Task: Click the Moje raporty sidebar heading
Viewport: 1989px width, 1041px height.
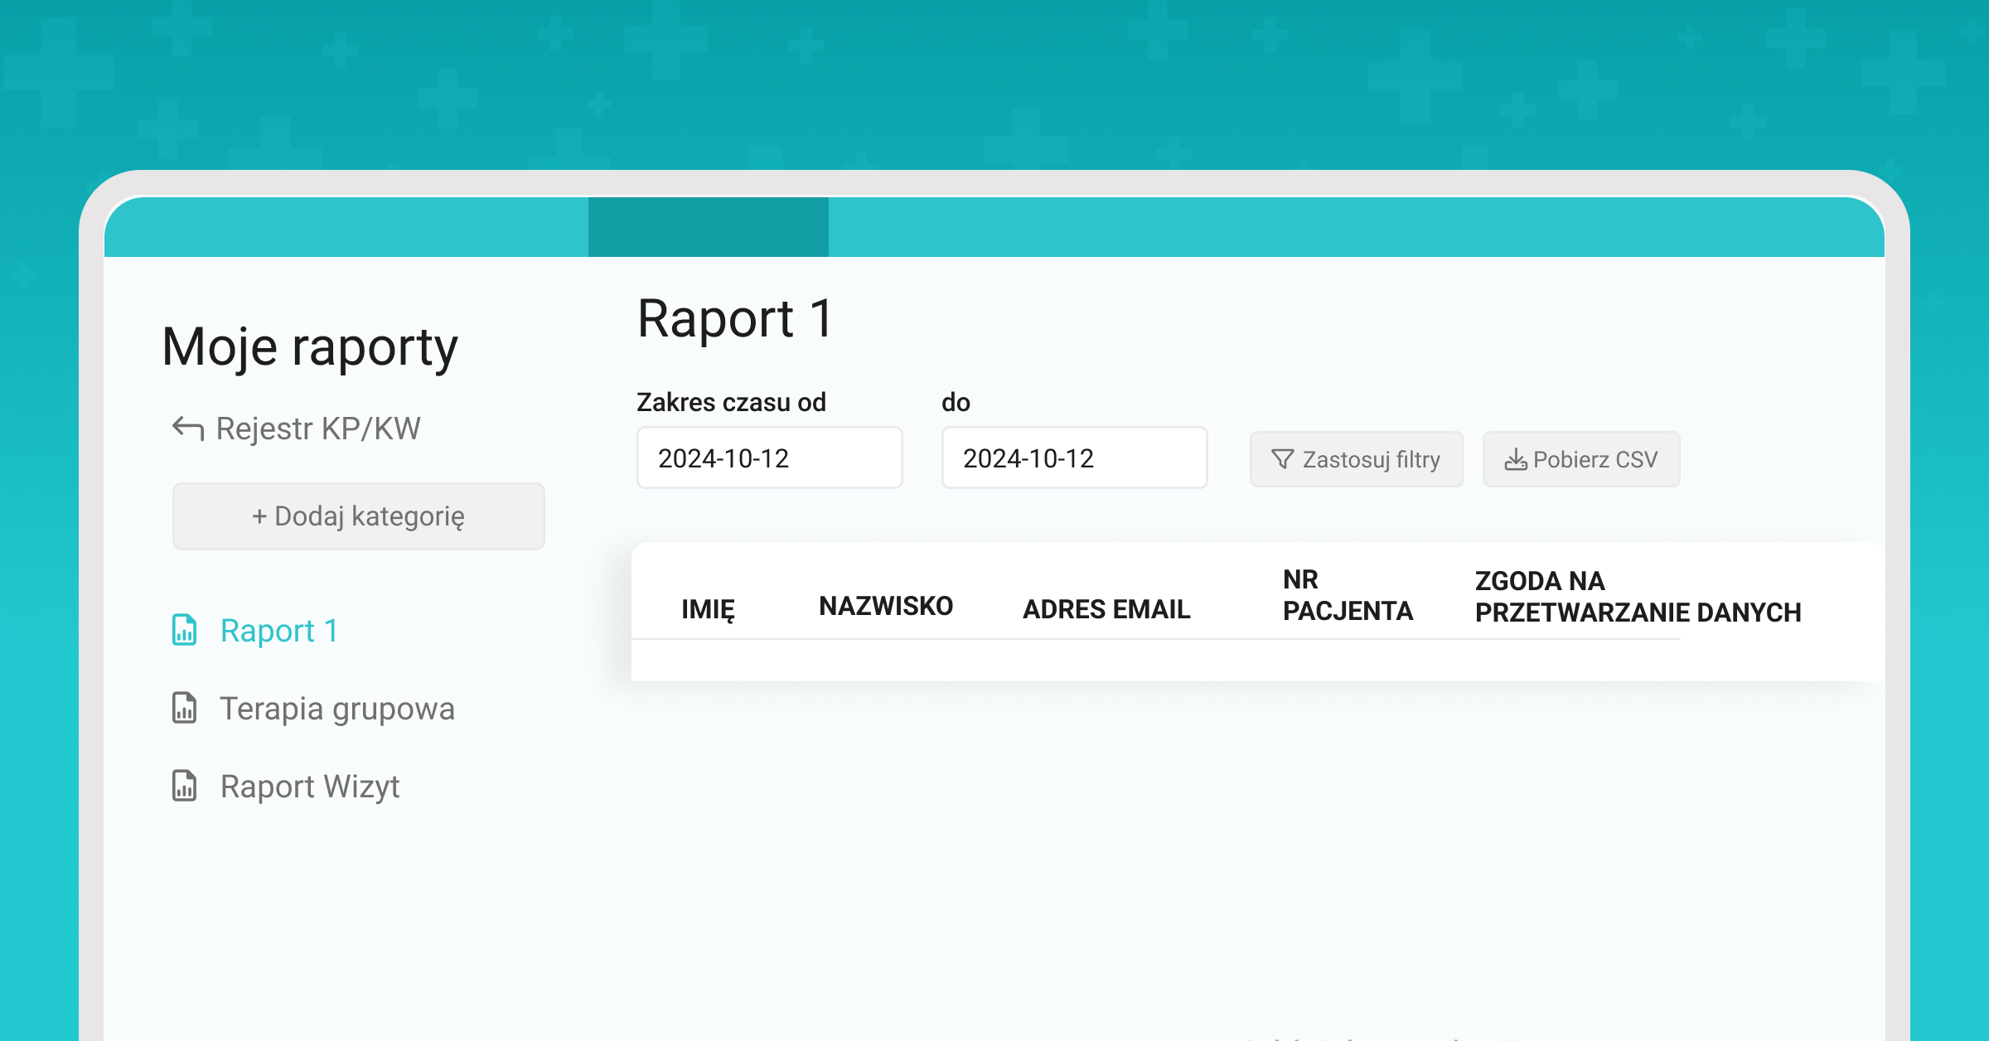Action: (310, 346)
